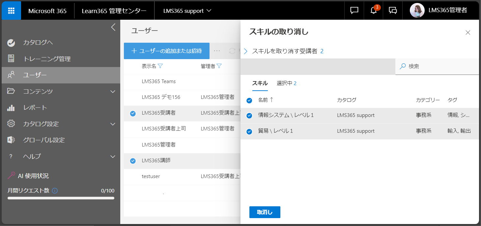Click the skill count 2 link
481x226 pixels.
pyautogui.click(x=322, y=51)
